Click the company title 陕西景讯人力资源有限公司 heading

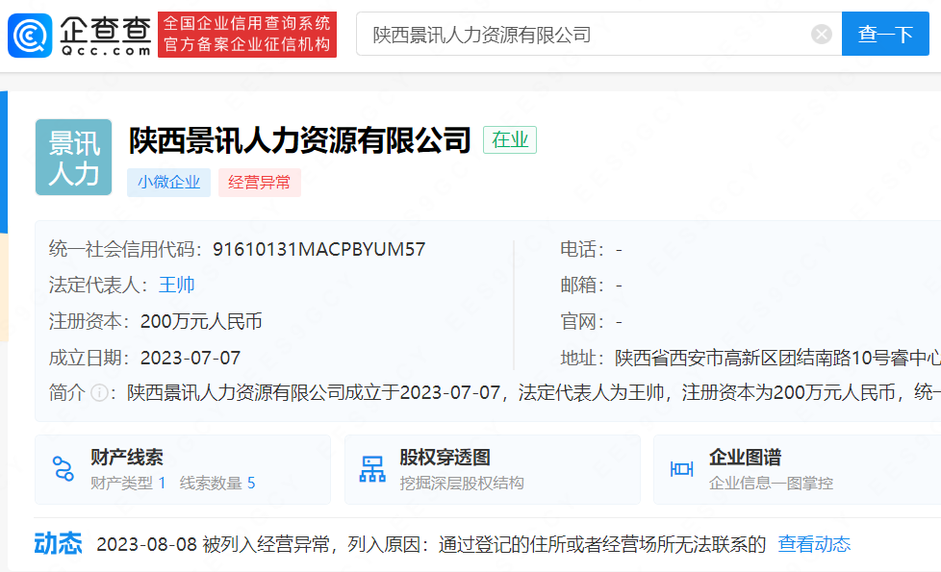299,140
